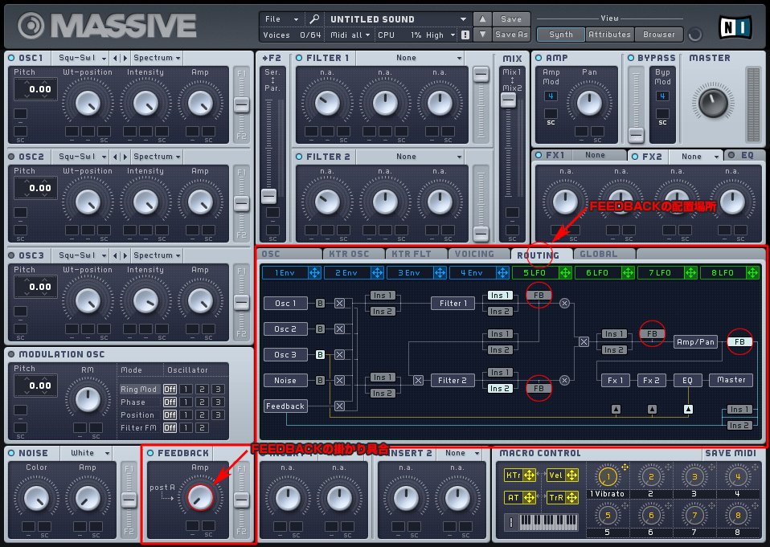This screenshot has height=547, width=770.
Task: Click the AT macro move handle
Action: (x=529, y=497)
